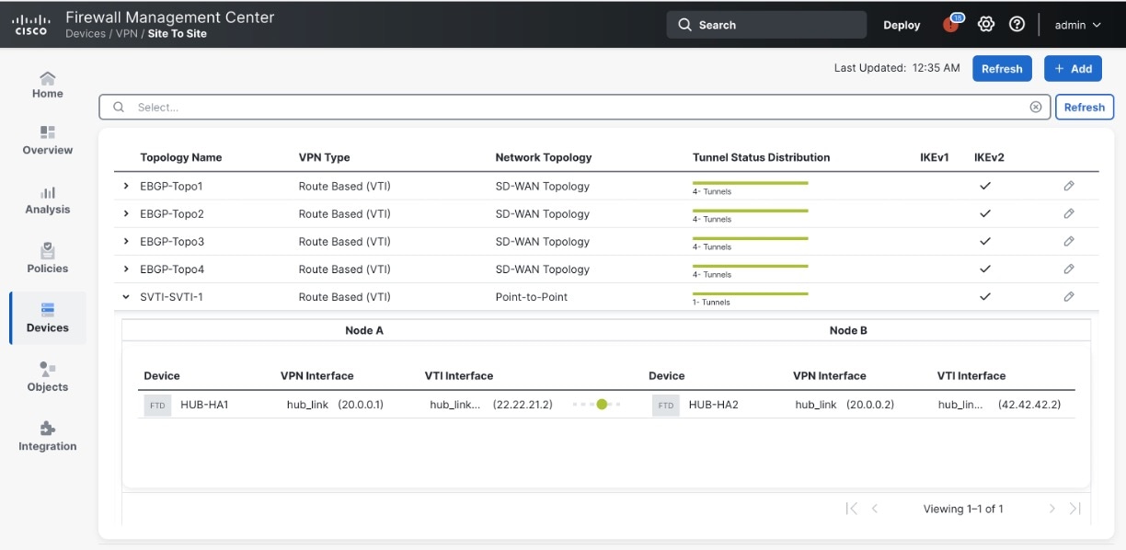The image size is (1126, 550).
Task: Focus the global Search box
Action: click(766, 25)
